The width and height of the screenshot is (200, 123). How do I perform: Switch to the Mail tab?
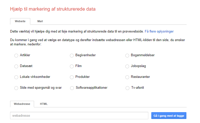pos(40,21)
